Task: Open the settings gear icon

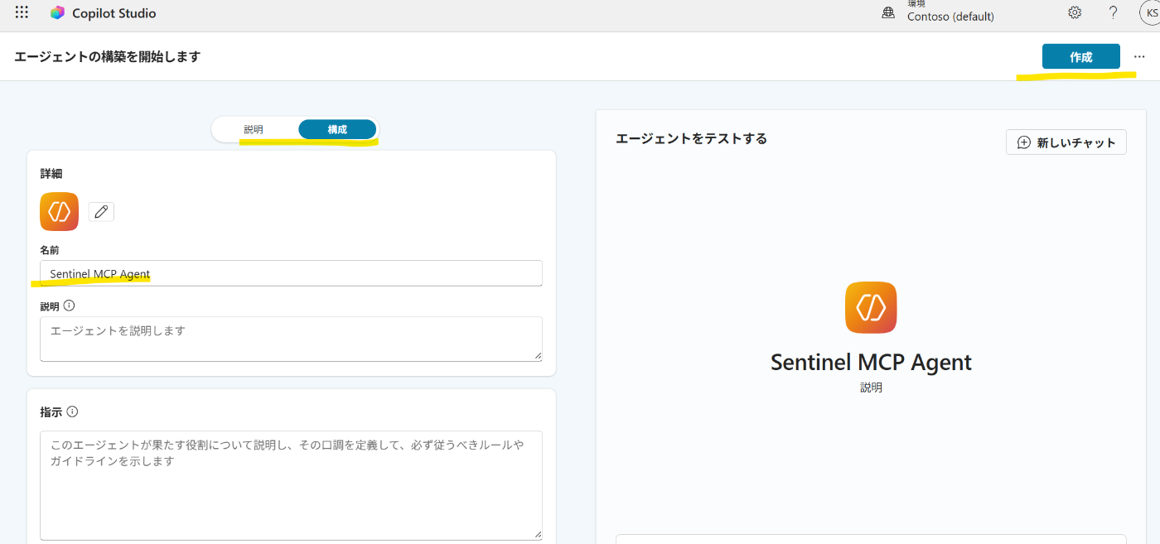Action: tap(1075, 12)
